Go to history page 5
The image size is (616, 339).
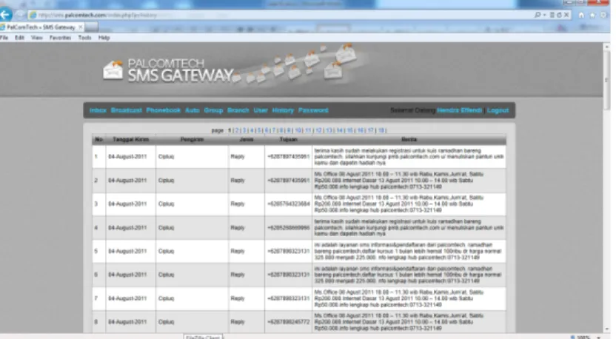coord(259,130)
